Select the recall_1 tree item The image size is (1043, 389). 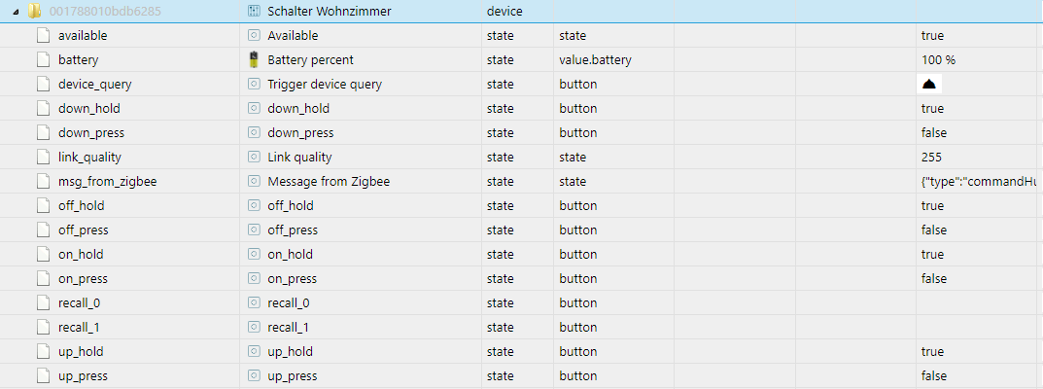coord(81,327)
